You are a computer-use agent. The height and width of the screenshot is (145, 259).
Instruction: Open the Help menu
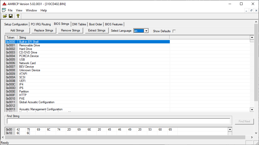[44, 10]
